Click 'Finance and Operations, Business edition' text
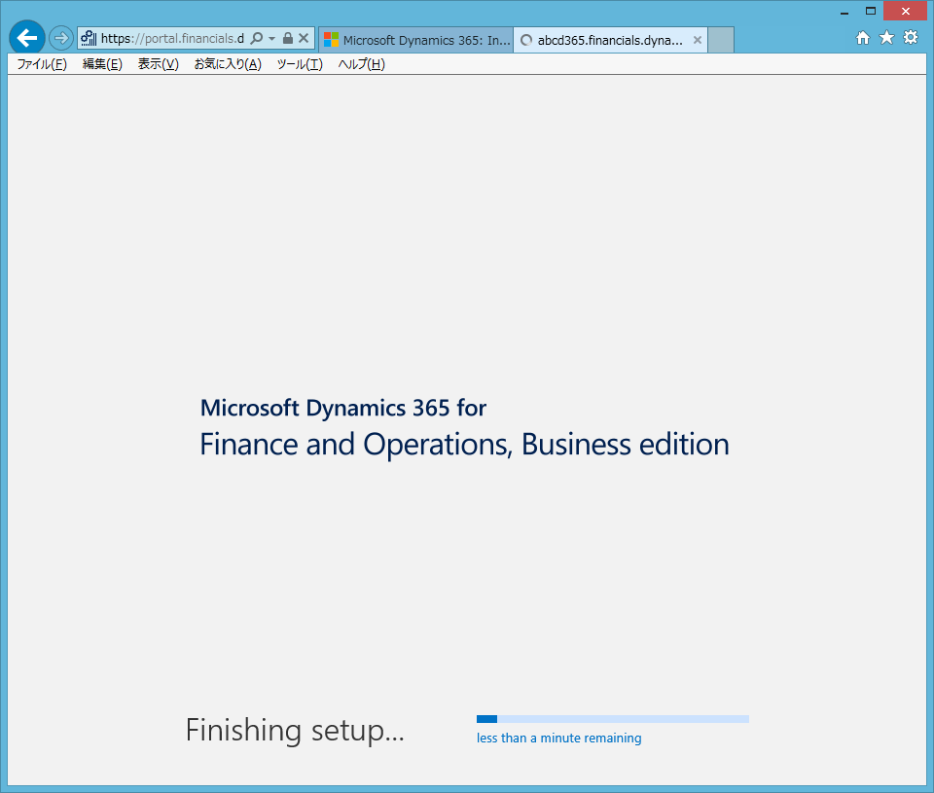Viewport: 934px width, 793px height. pyautogui.click(x=465, y=445)
